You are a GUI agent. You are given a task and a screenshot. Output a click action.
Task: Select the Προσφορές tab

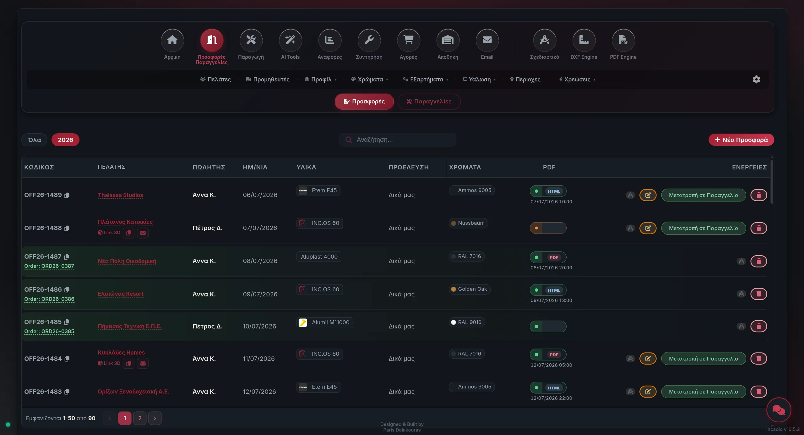(364, 102)
